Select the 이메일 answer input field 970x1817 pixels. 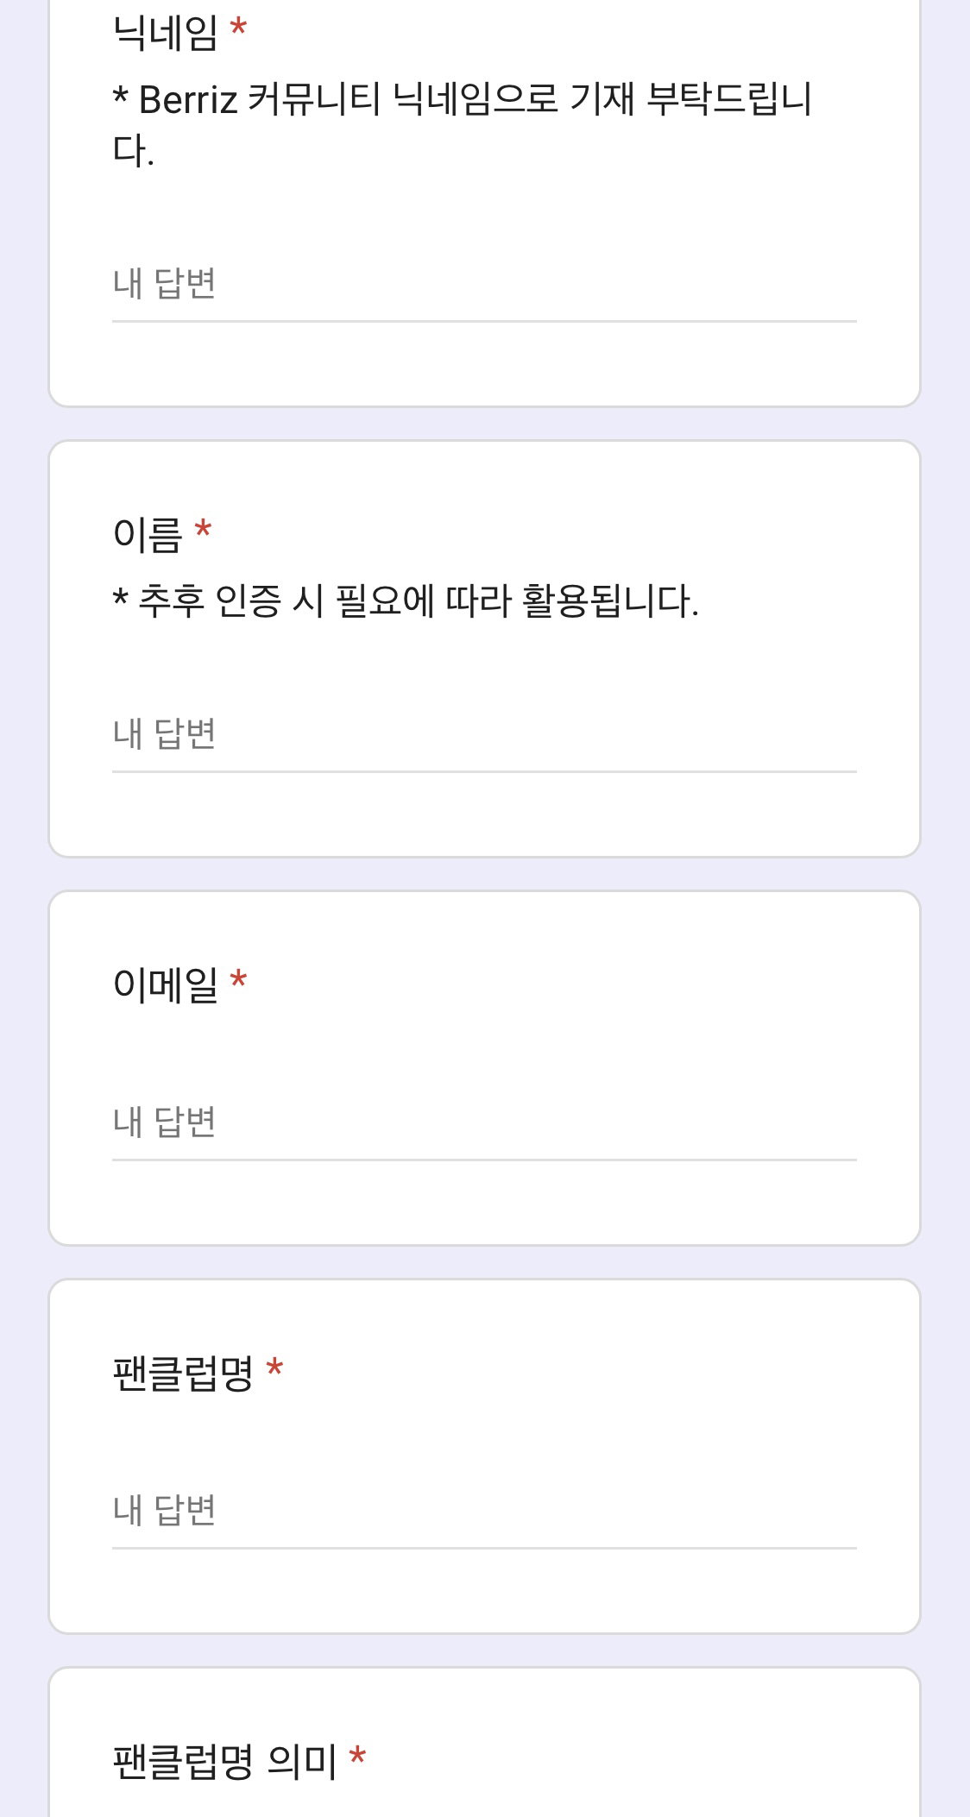(x=484, y=1122)
